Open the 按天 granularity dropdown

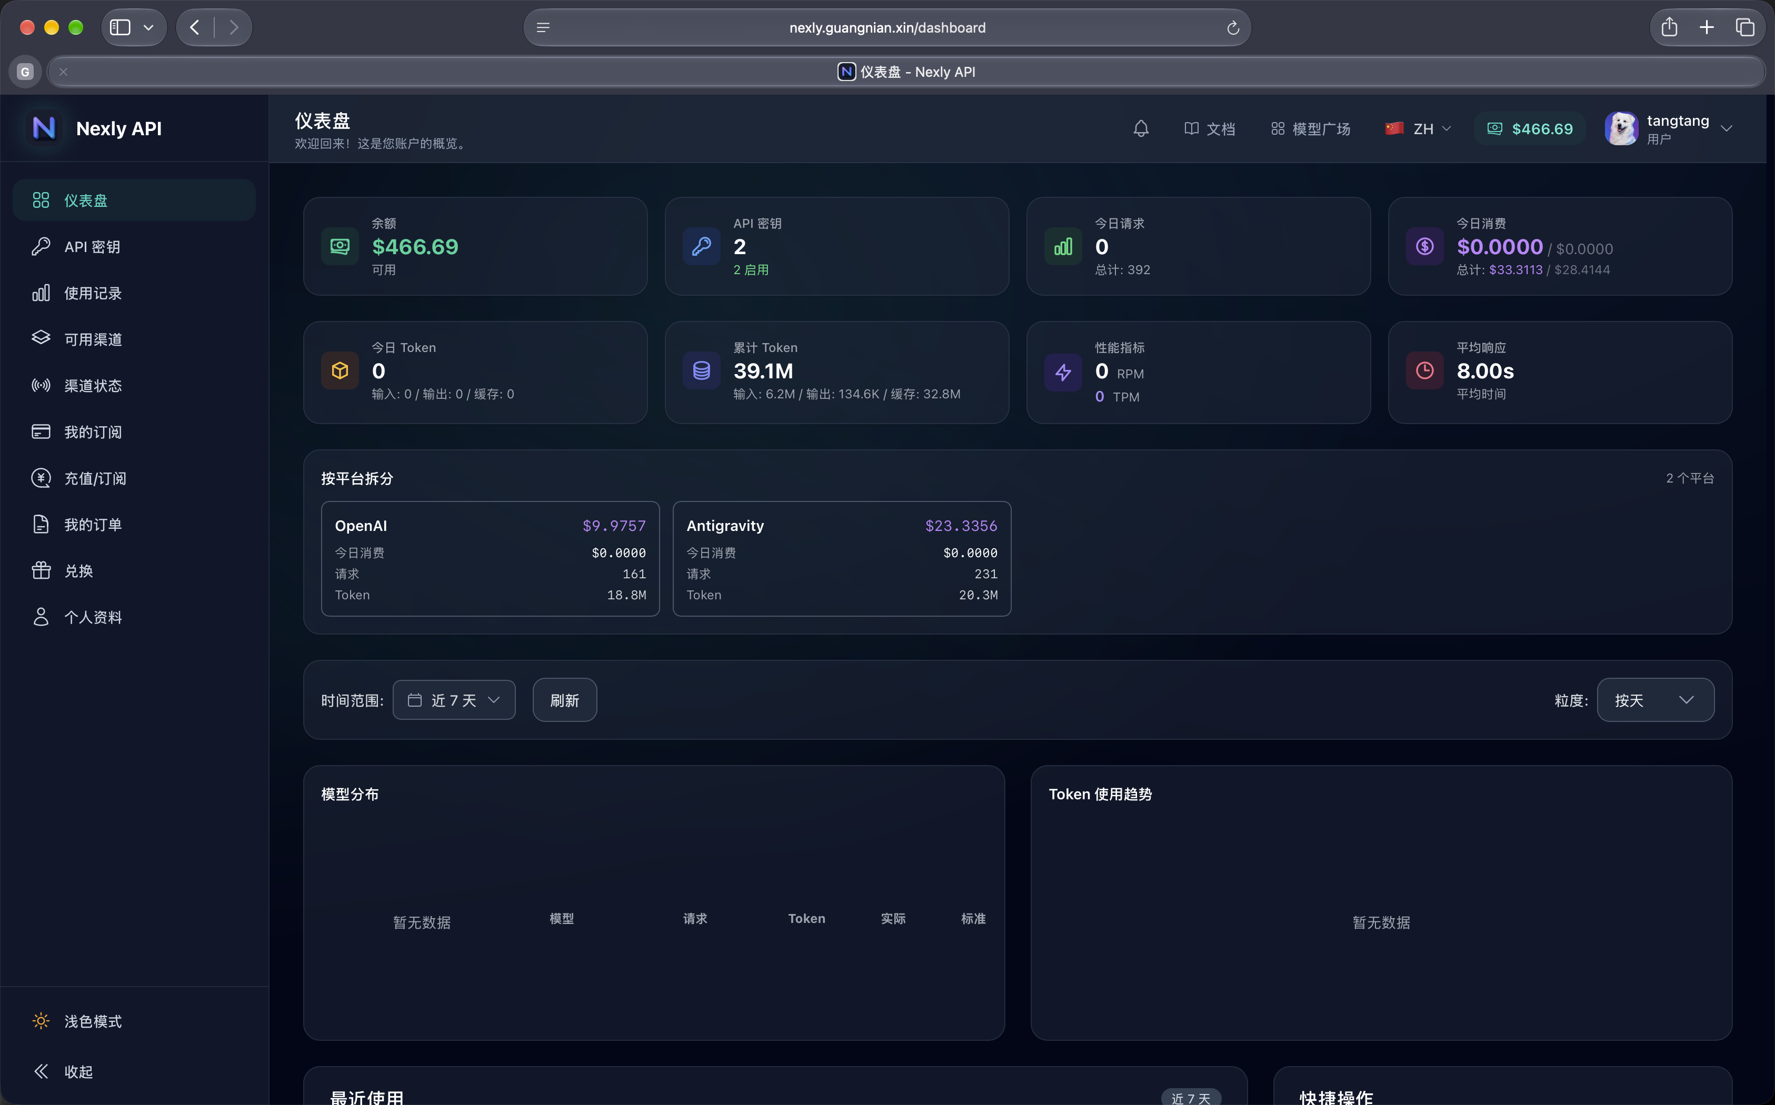(x=1655, y=699)
